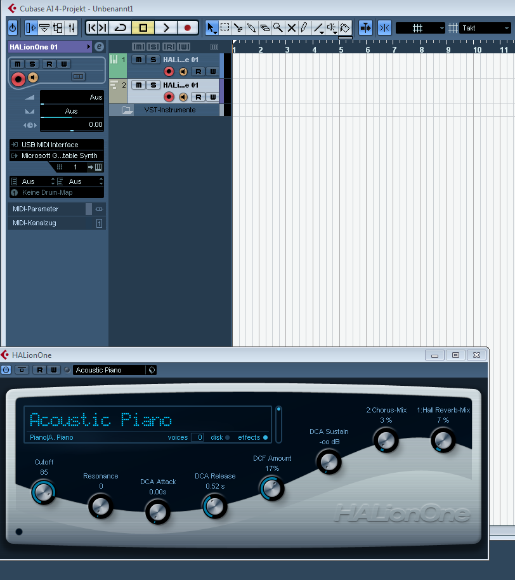This screenshot has height=580, width=515.
Task: Toggle monitor on track 1
Action: click(x=183, y=72)
